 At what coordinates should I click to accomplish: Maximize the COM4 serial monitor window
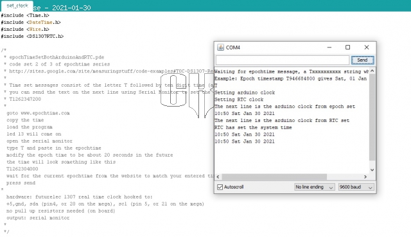tap(347, 47)
